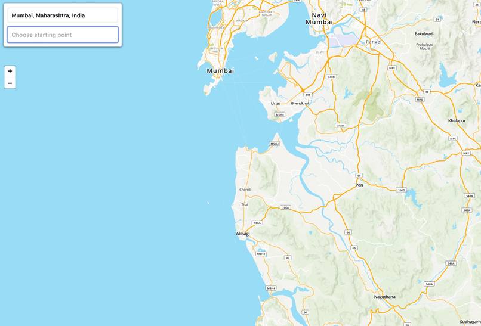Click the Pen town label
The width and height of the screenshot is (481, 326).
(x=359, y=185)
